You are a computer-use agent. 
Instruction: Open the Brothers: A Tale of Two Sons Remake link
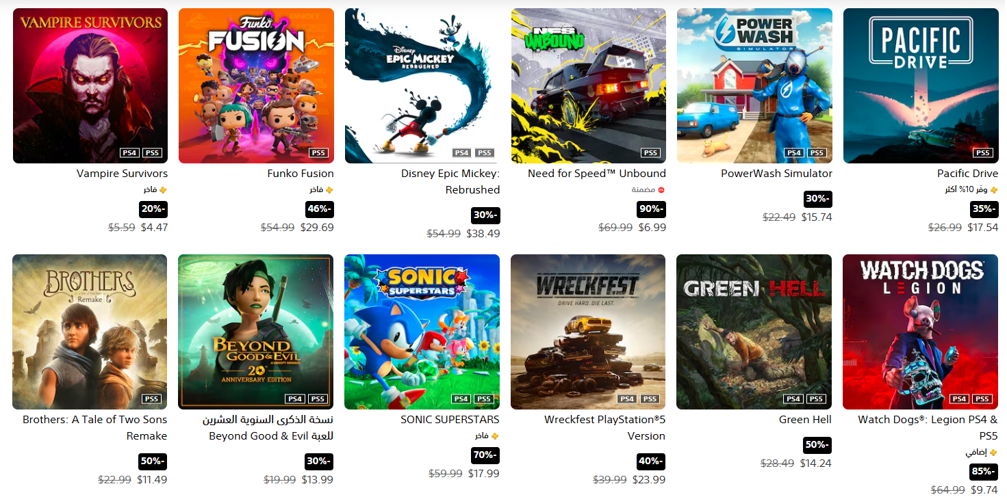[95, 428]
